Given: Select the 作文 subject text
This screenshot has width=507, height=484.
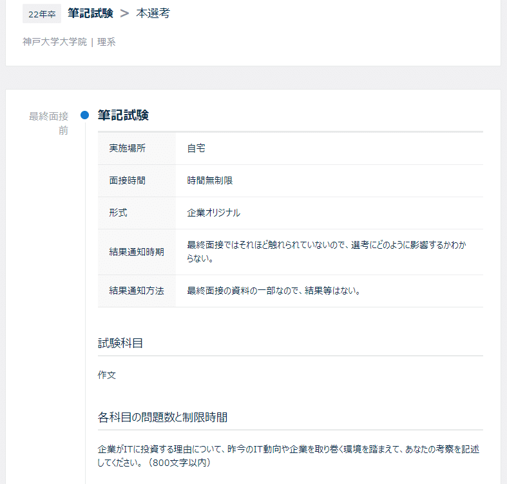Looking at the screenshot, I should [107, 375].
